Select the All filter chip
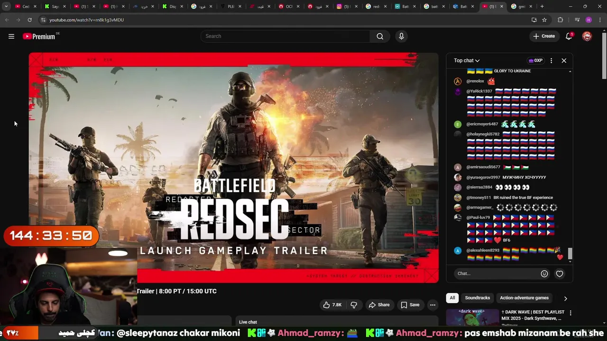 point(452,298)
